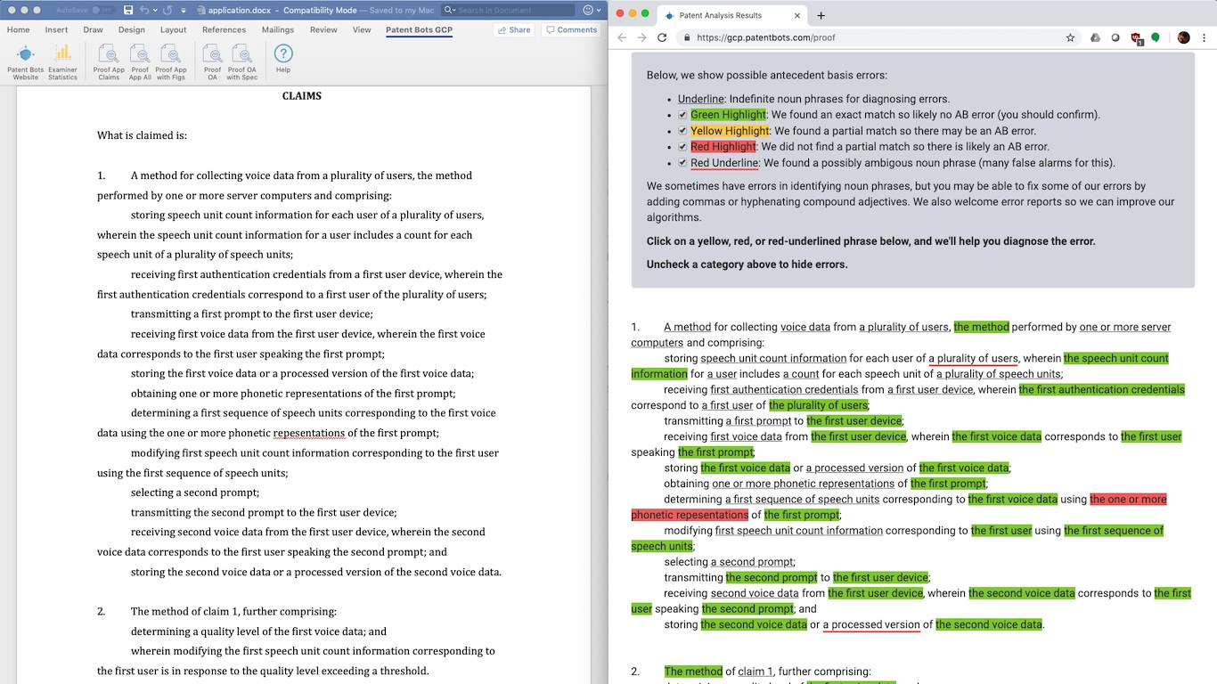Click green-highlighted 'the plurality of users'

pyautogui.click(x=818, y=405)
